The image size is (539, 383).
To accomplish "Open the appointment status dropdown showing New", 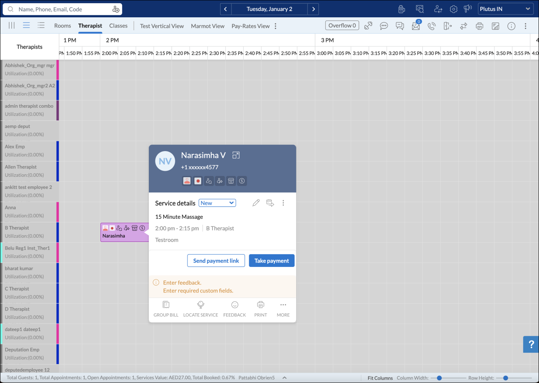I will pos(217,203).
